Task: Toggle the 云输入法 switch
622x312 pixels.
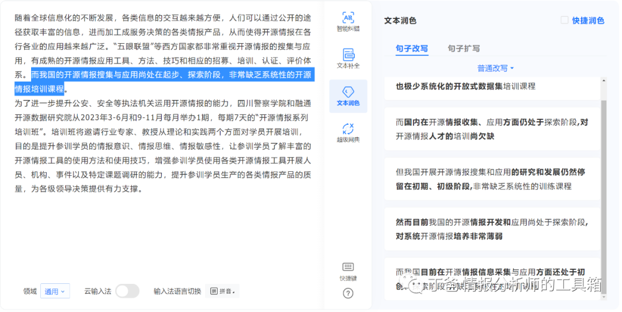Action: [127, 291]
